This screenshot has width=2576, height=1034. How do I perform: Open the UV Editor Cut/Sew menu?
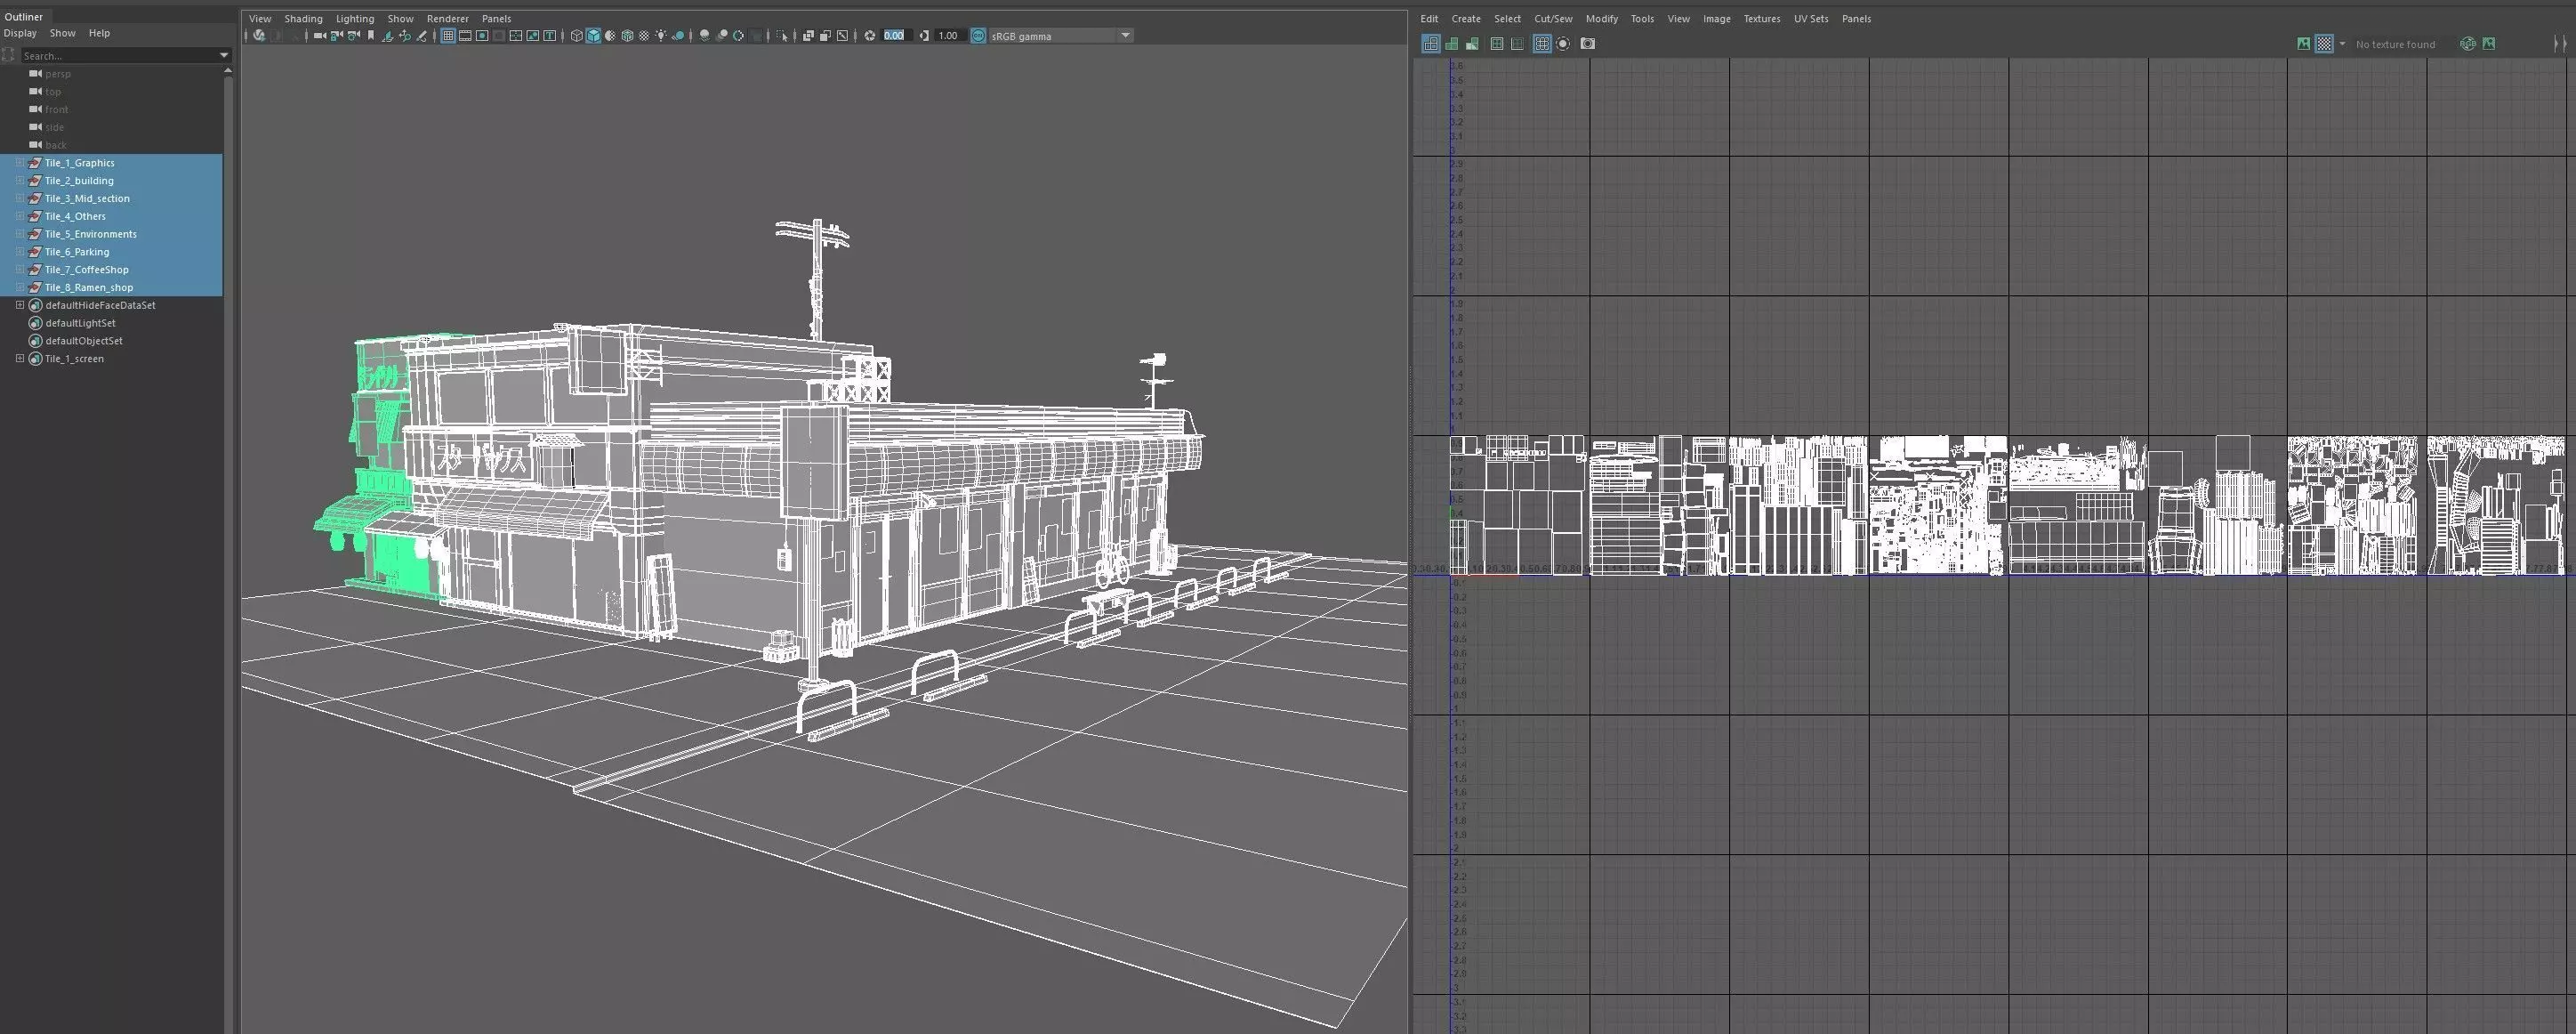[1553, 18]
